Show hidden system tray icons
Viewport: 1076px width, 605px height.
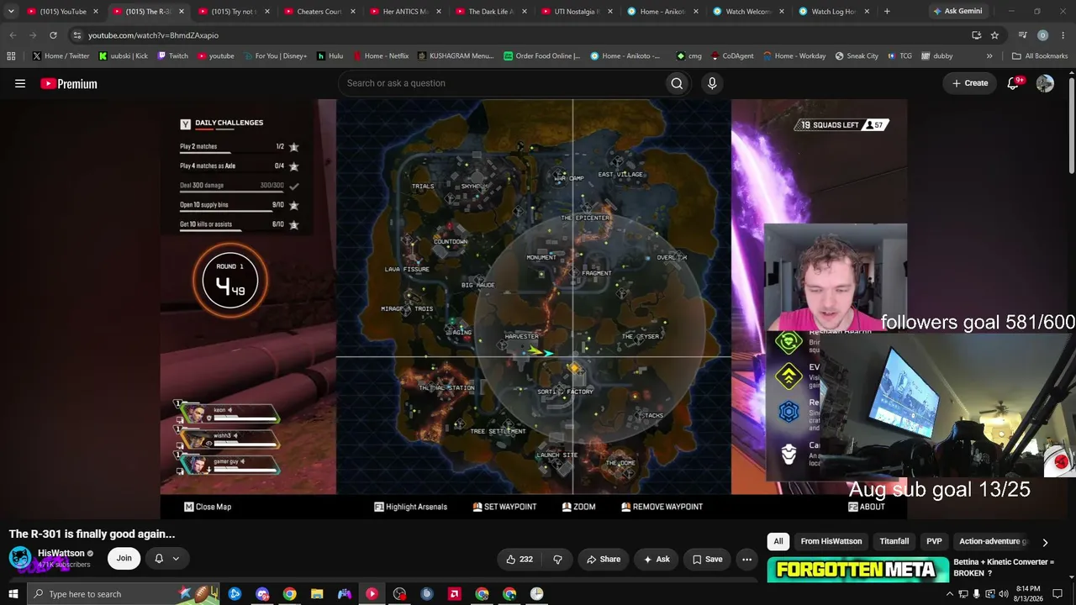pos(950,594)
